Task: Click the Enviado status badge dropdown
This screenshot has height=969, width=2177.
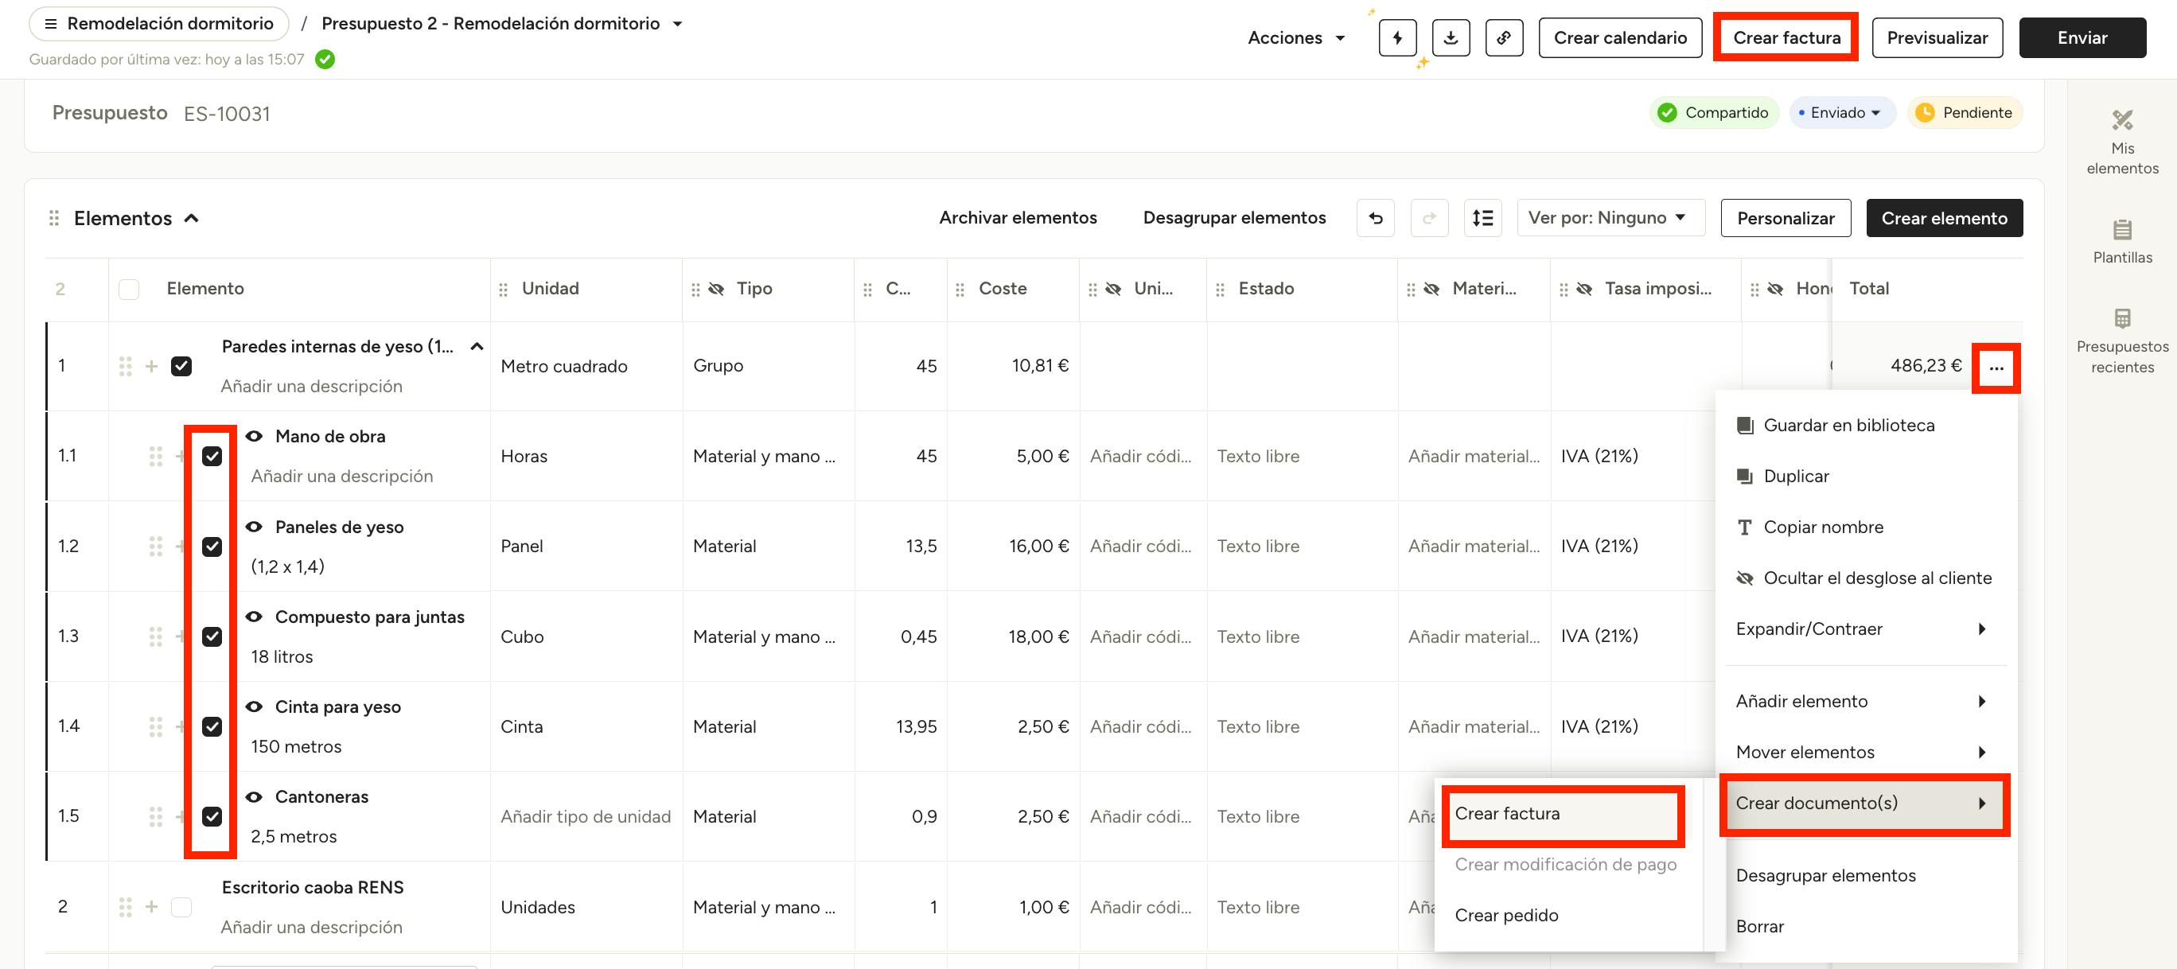Action: click(1840, 112)
